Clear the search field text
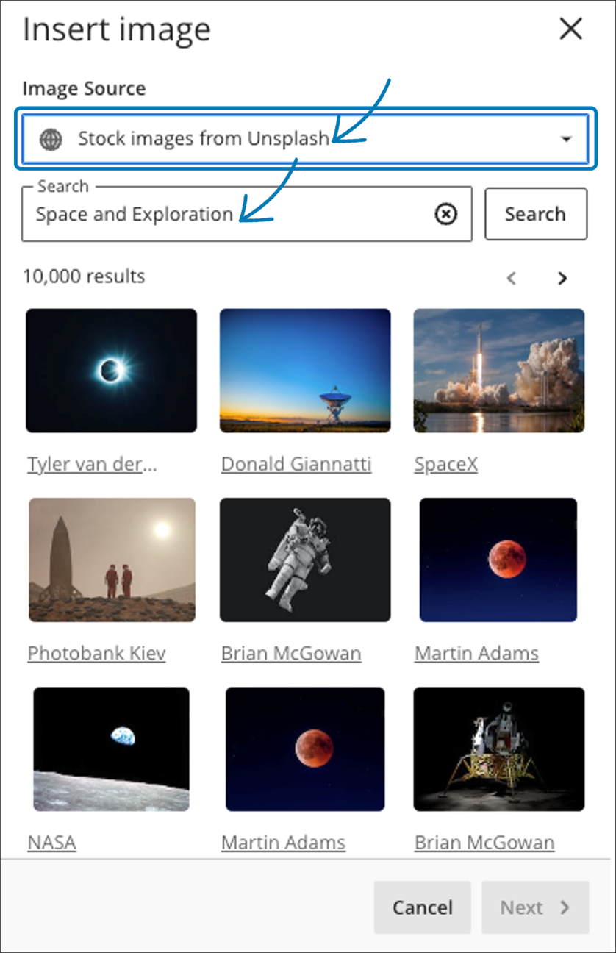The height and width of the screenshot is (953, 616). 445,214
